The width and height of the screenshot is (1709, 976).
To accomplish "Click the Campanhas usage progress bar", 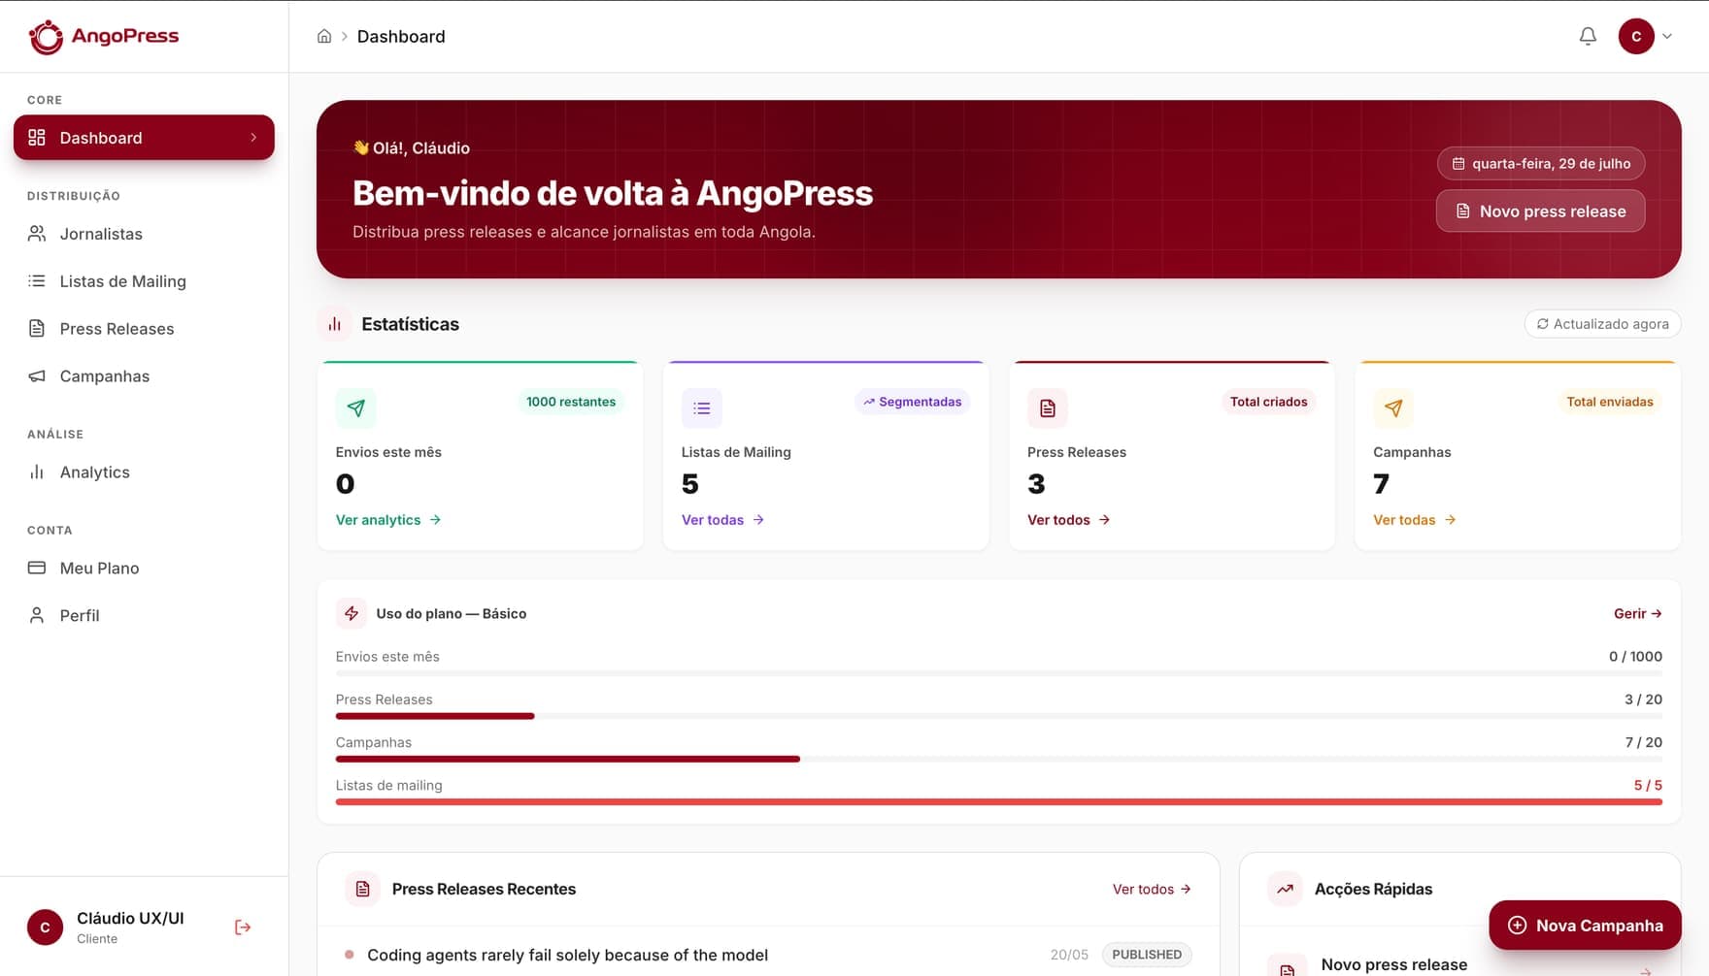I will pyautogui.click(x=999, y=759).
